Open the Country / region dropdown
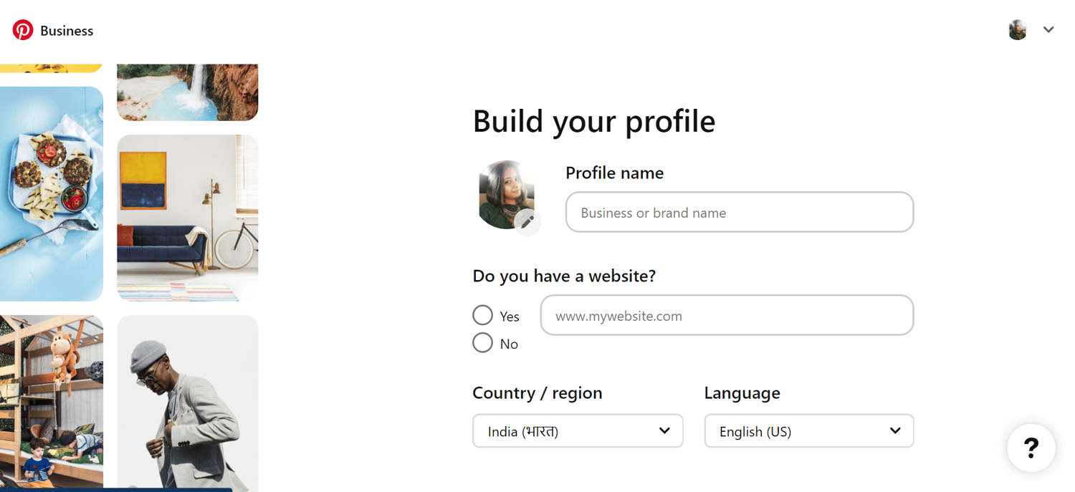This screenshot has height=492, width=1075. pyautogui.click(x=578, y=431)
